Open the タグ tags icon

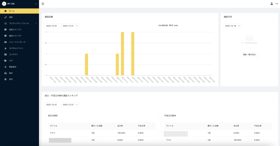coord(5,61)
